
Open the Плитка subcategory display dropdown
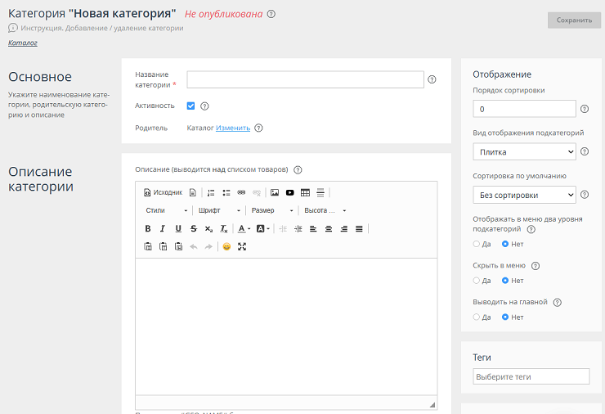[524, 151]
